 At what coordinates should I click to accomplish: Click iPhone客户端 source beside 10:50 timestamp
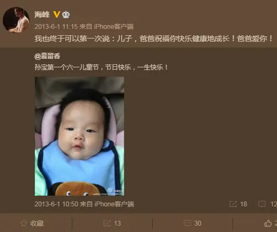[114, 204]
